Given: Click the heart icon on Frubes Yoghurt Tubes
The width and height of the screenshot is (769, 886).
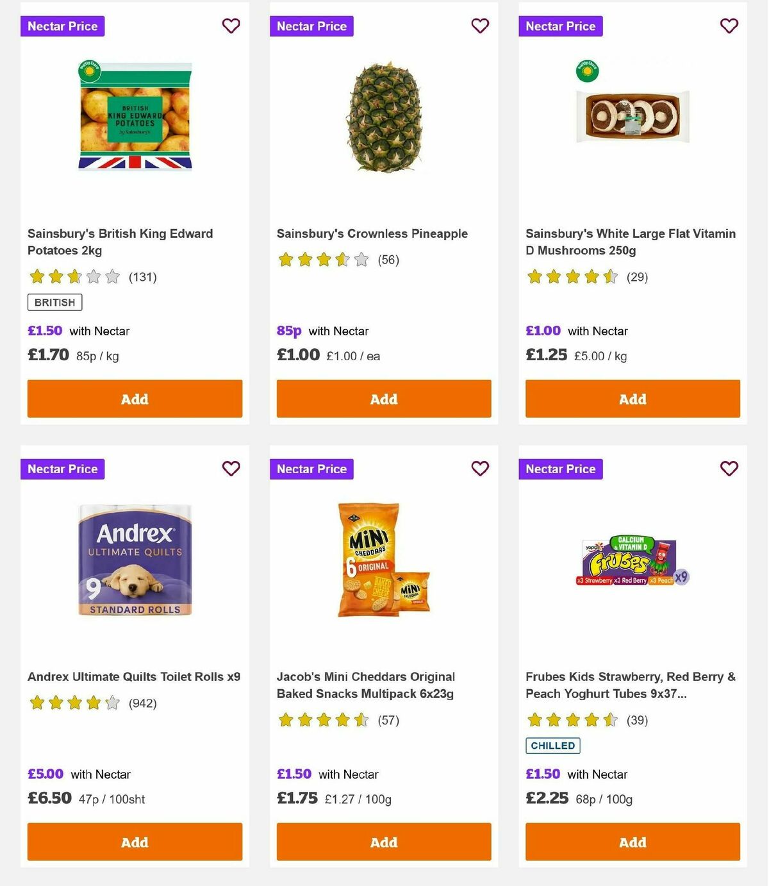Looking at the screenshot, I should point(728,469).
